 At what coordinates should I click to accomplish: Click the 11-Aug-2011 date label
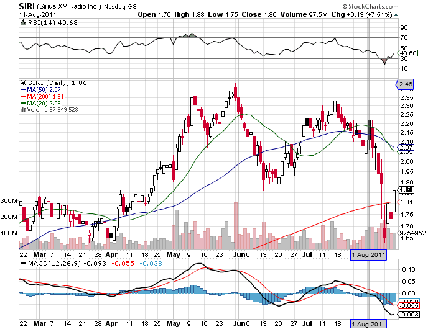(x=37, y=14)
